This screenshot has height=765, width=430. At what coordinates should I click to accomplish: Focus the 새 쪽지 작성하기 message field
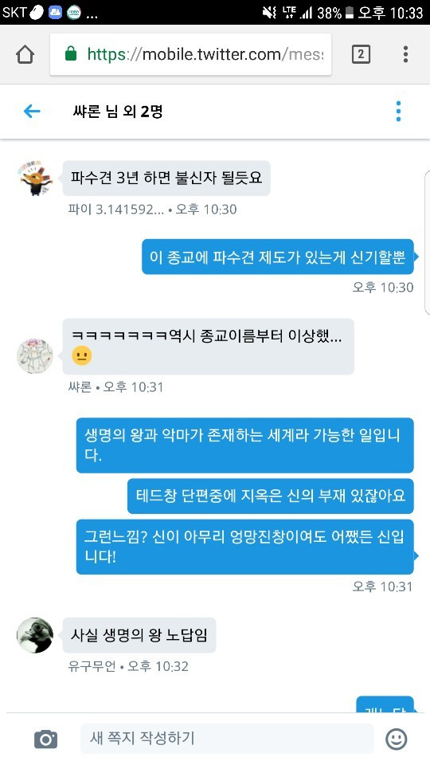click(x=227, y=738)
